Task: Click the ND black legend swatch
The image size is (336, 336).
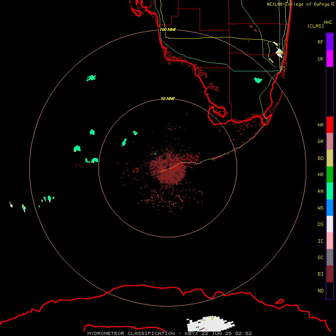Action: tap(330, 290)
